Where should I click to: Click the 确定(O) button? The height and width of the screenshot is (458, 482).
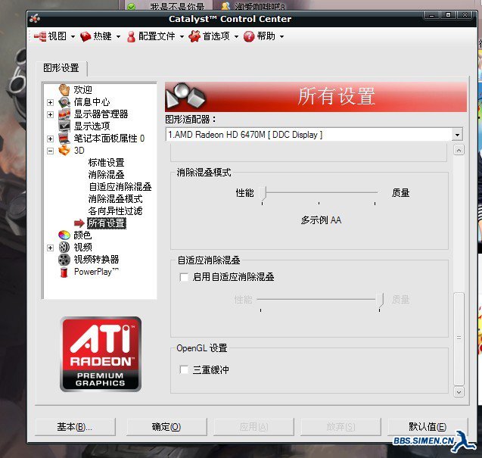pyautogui.click(x=166, y=427)
